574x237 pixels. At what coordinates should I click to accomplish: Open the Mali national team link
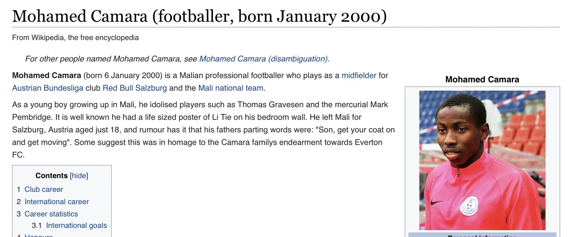[x=230, y=88]
